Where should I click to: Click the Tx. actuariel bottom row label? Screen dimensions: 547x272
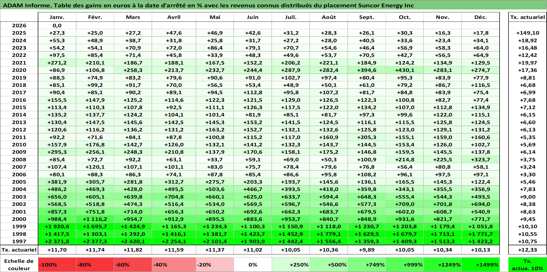pyautogui.click(x=19, y=250)
